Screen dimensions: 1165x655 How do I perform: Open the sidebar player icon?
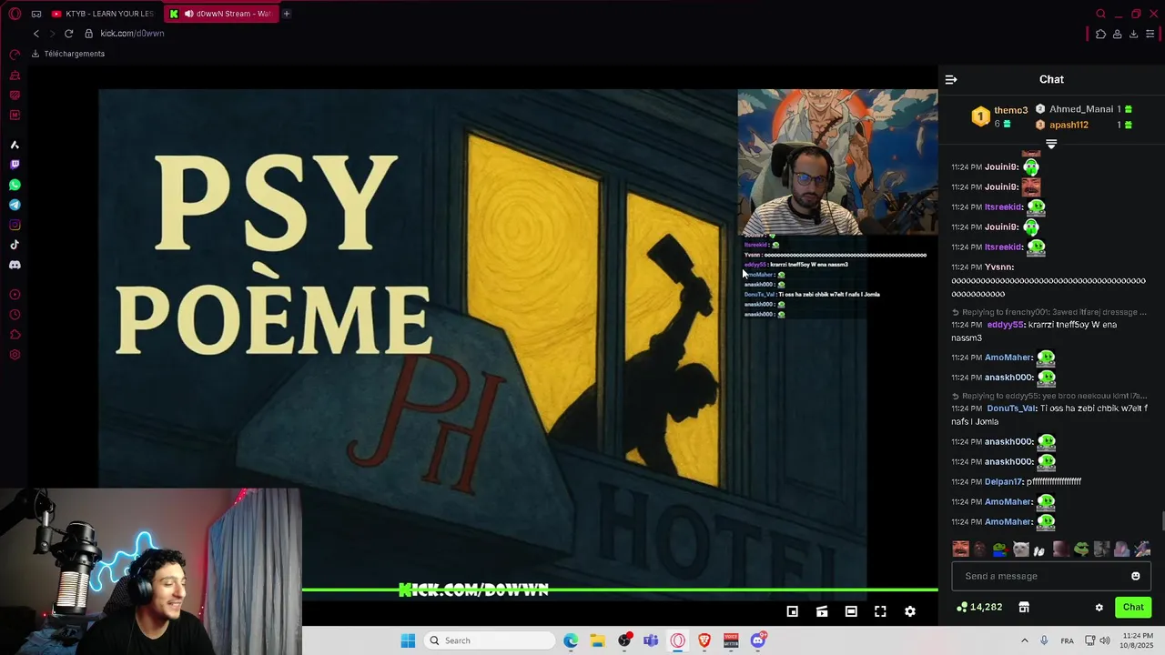pyautogui.click(x=15, y=295)
